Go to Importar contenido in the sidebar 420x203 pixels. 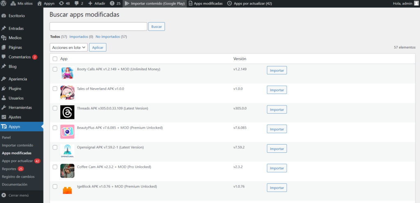point(17,145)
